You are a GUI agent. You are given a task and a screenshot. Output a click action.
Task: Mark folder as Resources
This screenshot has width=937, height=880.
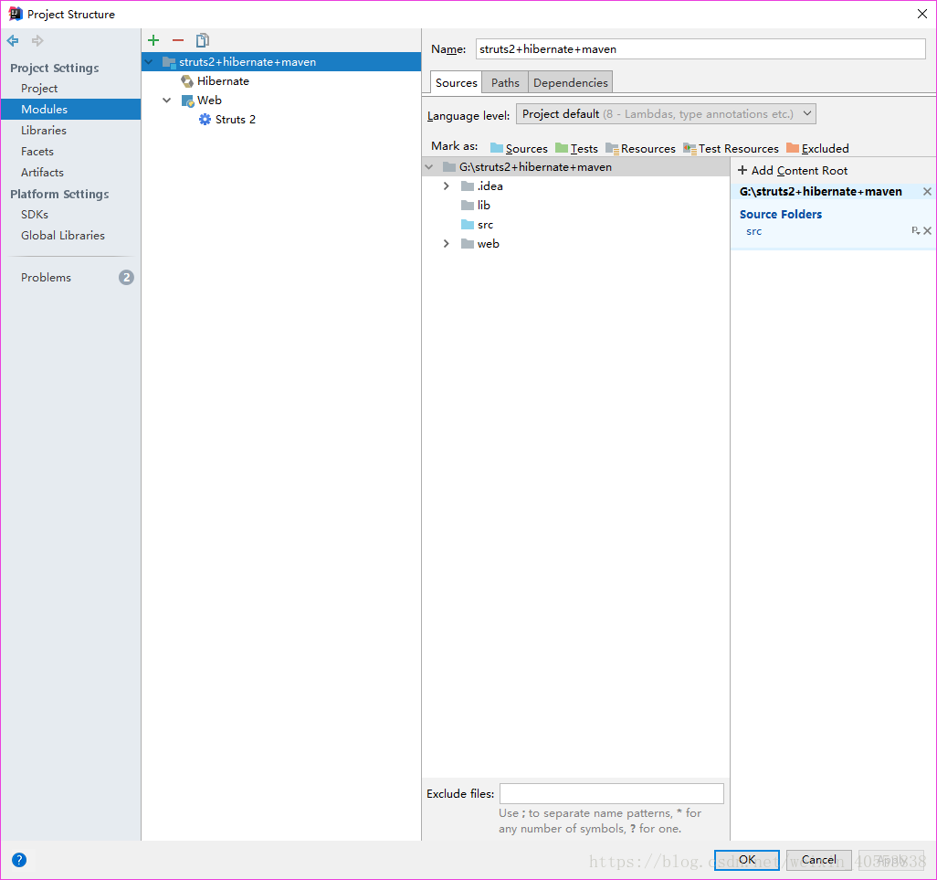(x=640, y=148)
